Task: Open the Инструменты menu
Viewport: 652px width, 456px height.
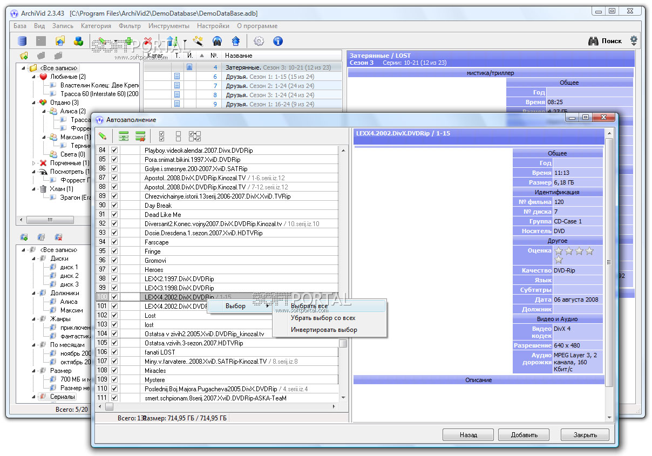Action: pos(169,25)
